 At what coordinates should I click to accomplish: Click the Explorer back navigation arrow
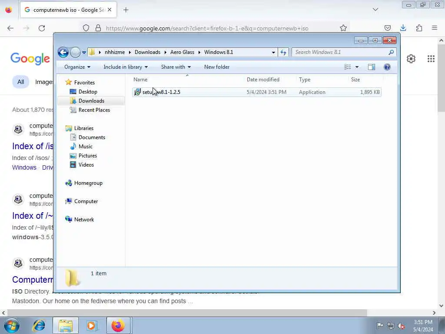click(x=63, y=52)
